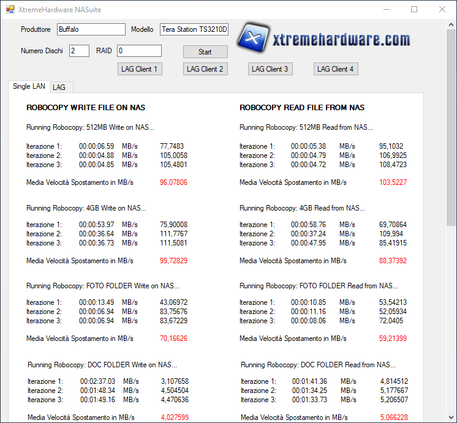Click into the Modello text field
This screenshot has width=457, height=423.
click(194, 29)
